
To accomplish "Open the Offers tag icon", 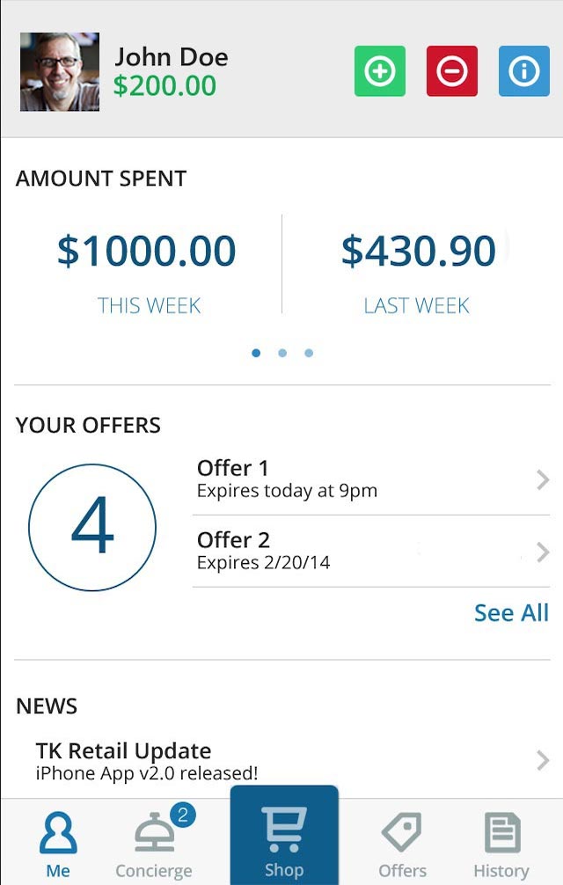I will point(402,832).
